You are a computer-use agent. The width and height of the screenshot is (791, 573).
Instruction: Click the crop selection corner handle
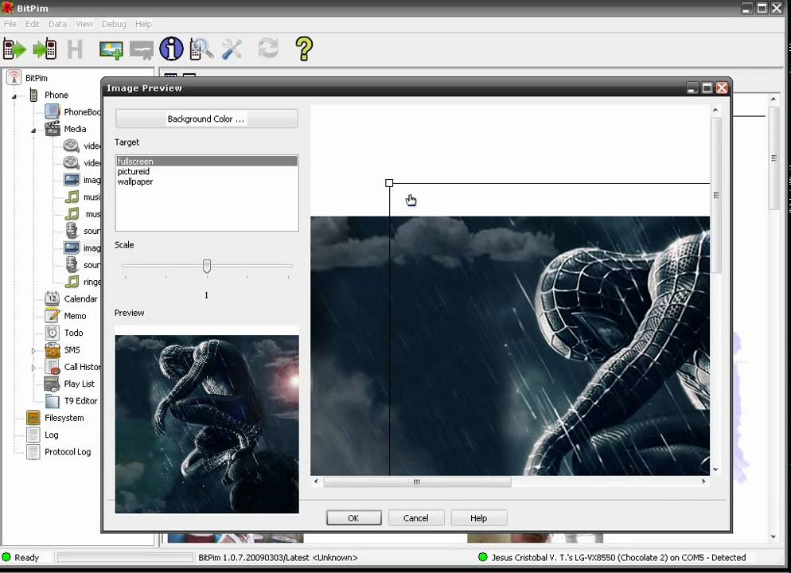point(389,183)
